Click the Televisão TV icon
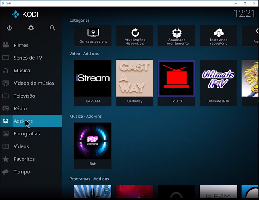The width and height of the screenshot is (259, 200). point(6,96)
